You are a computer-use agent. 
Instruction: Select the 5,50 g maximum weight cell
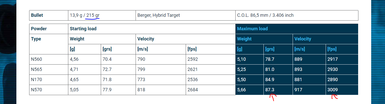[241, 80]
